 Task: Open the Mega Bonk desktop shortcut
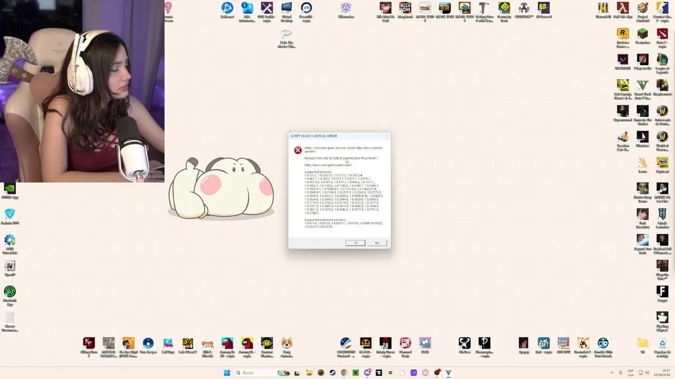click(x=405, y=11)
